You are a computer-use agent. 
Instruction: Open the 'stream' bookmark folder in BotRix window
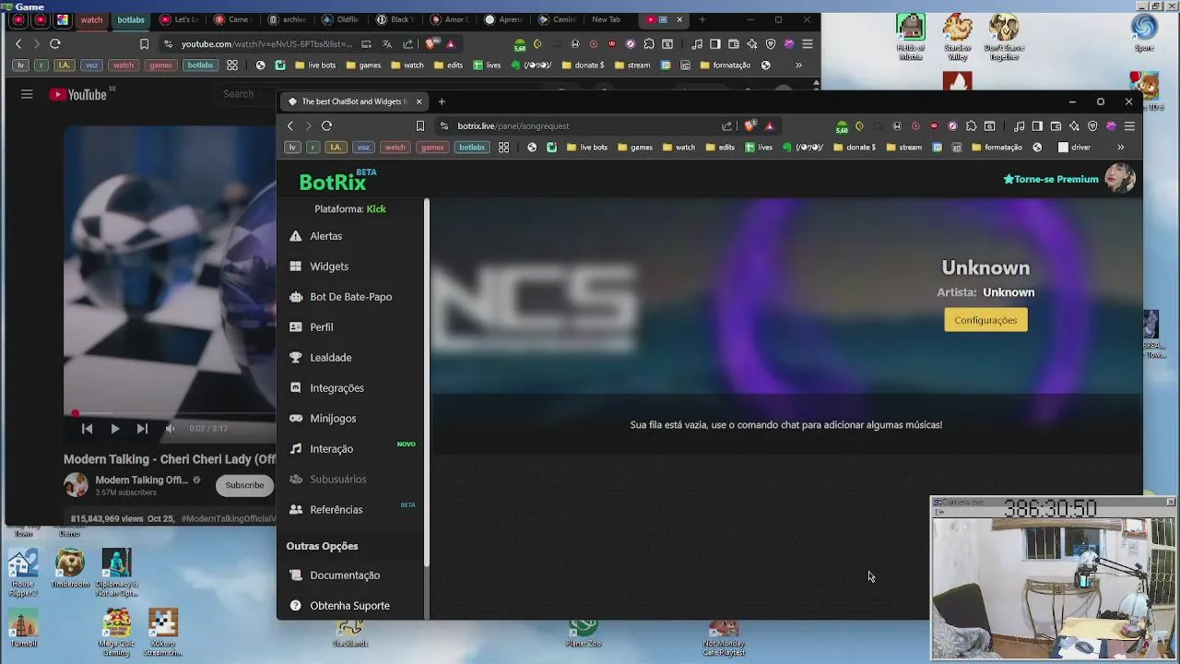(903, 148)
